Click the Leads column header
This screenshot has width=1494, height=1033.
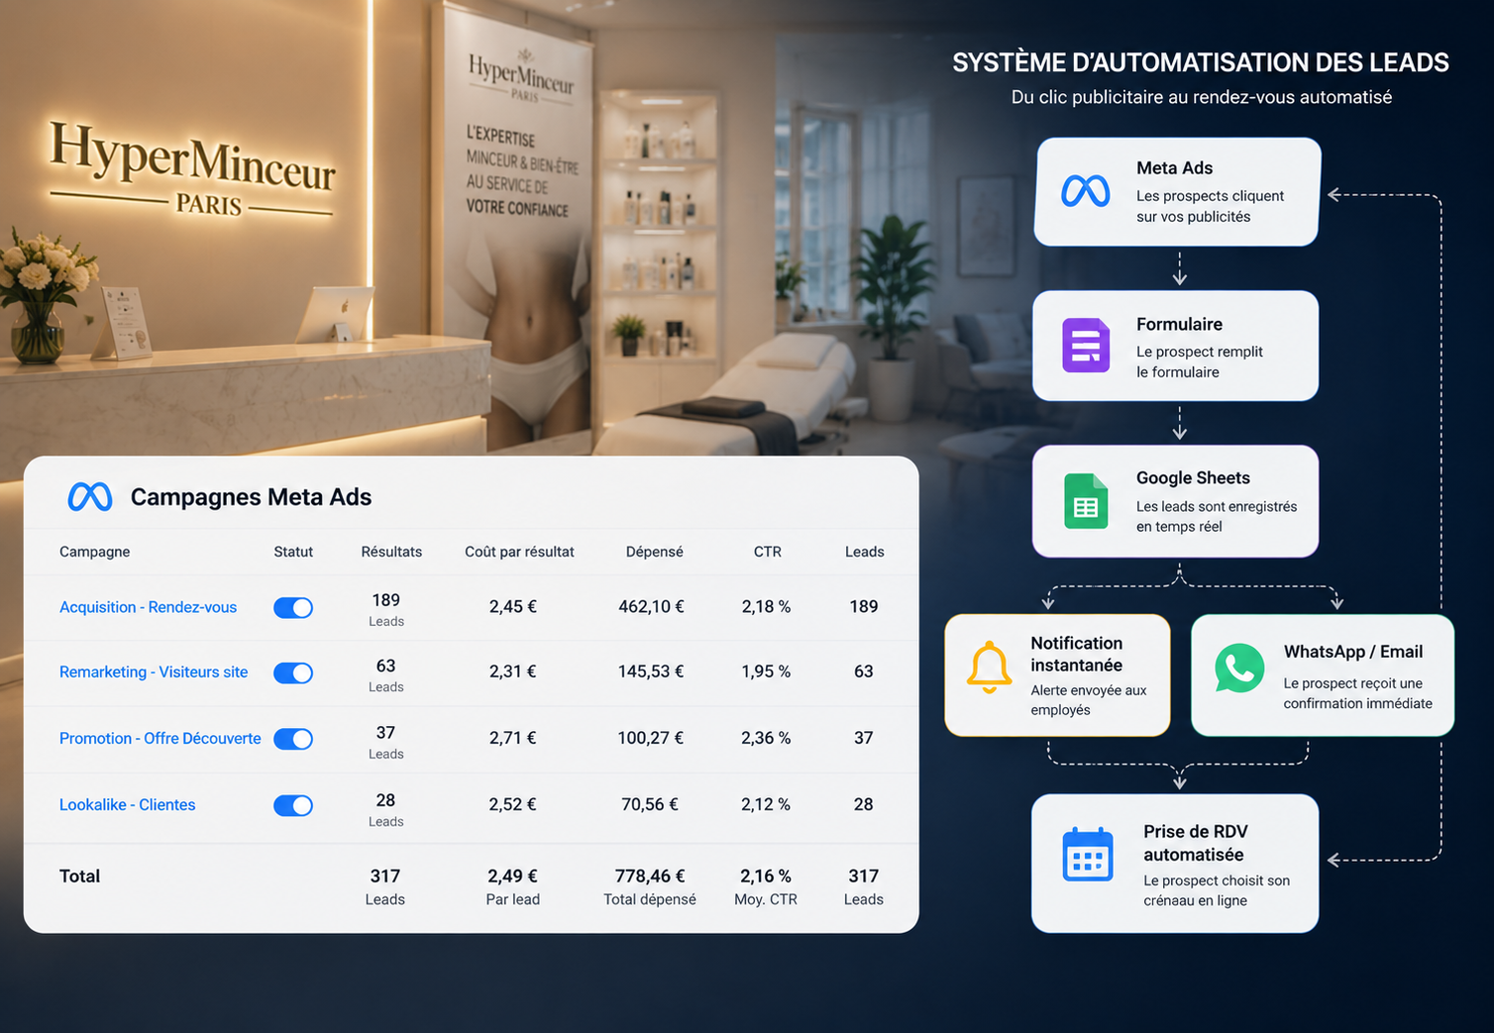(x=865, y=552)
